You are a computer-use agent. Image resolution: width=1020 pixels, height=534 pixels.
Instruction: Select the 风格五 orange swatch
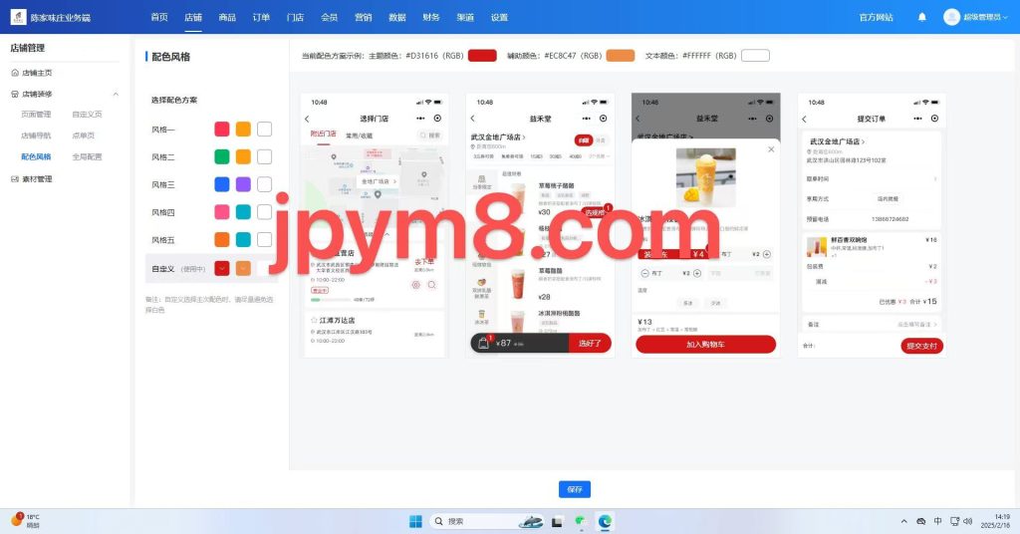pos(222,240)
